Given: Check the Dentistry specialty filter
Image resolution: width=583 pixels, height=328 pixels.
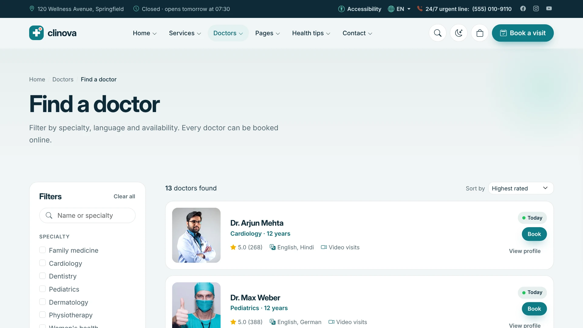Looking at the screenshot, I should (43, 276).
